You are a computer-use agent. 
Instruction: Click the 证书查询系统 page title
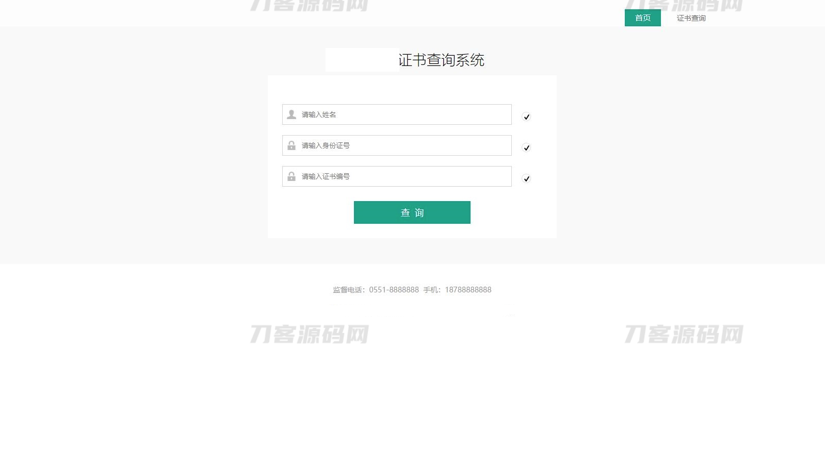click(x=441, y=60)
